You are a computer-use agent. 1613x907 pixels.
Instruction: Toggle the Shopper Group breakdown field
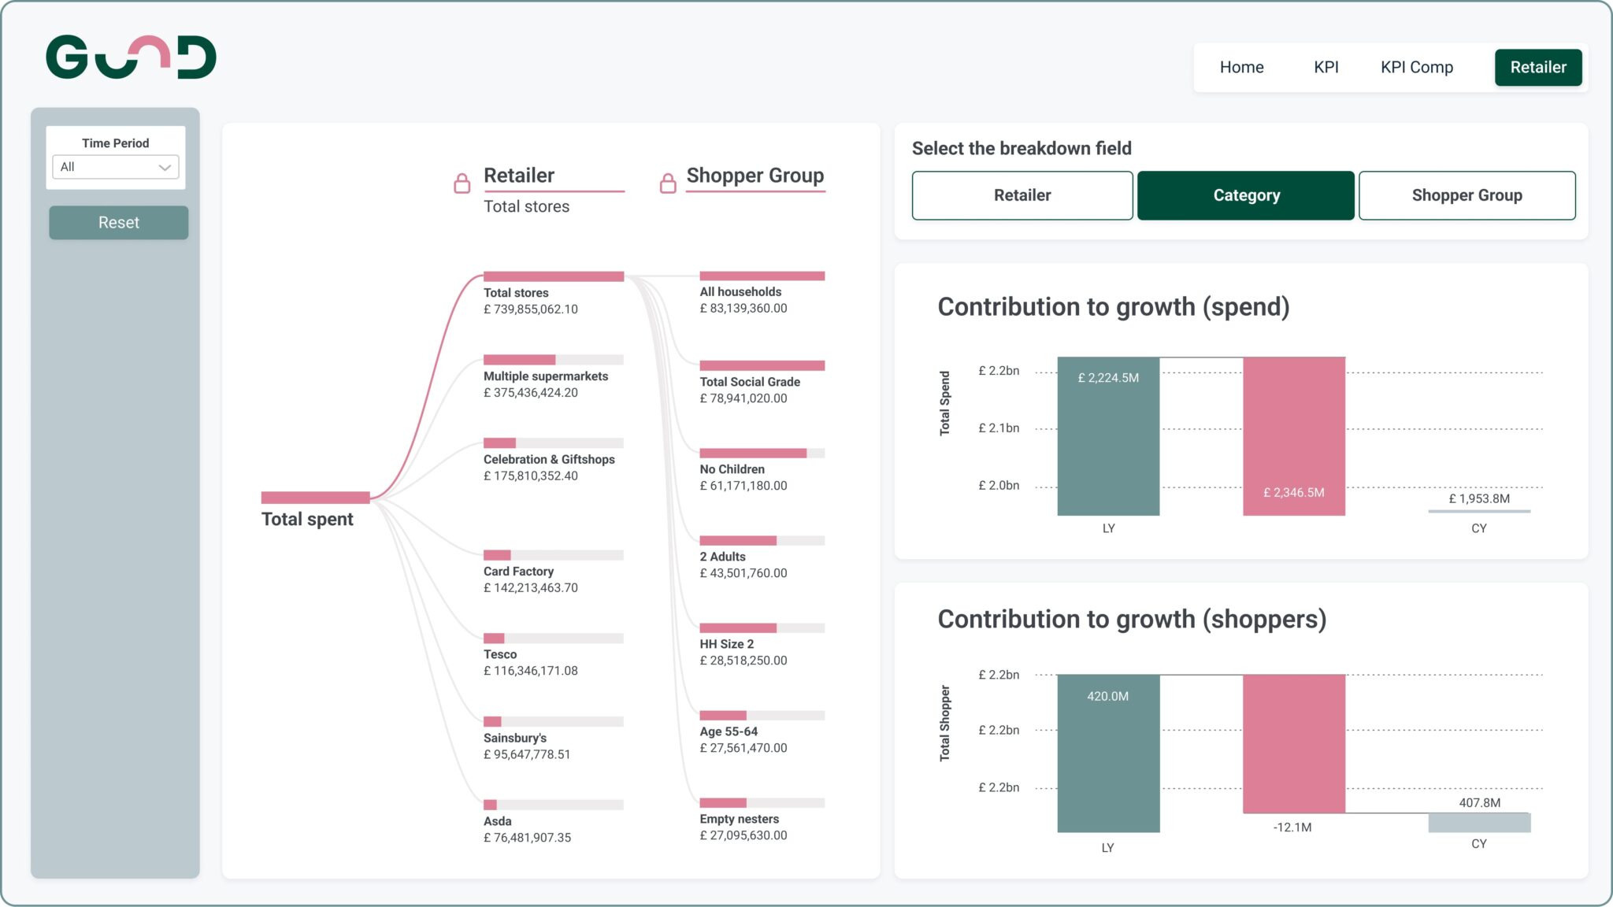click(x=1467, y=194)
